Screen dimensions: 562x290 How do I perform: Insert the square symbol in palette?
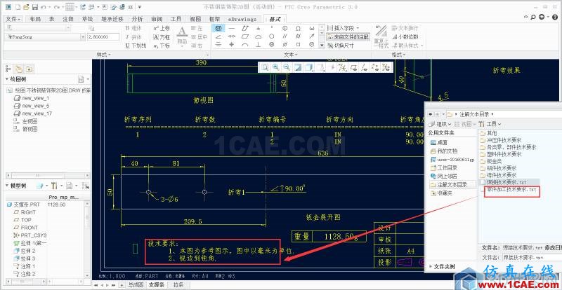[x=298, y=44]
